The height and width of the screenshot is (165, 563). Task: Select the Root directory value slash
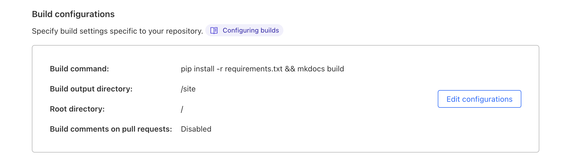[x=182, y=109]
